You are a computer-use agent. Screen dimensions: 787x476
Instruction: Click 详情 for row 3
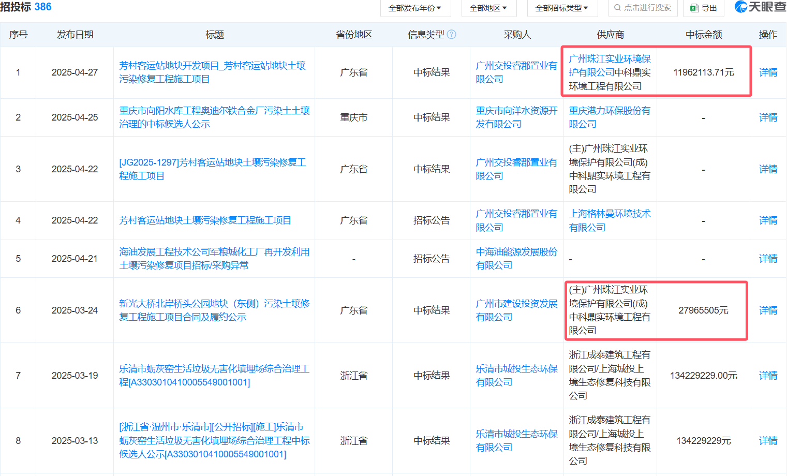(x=768, y=169)
